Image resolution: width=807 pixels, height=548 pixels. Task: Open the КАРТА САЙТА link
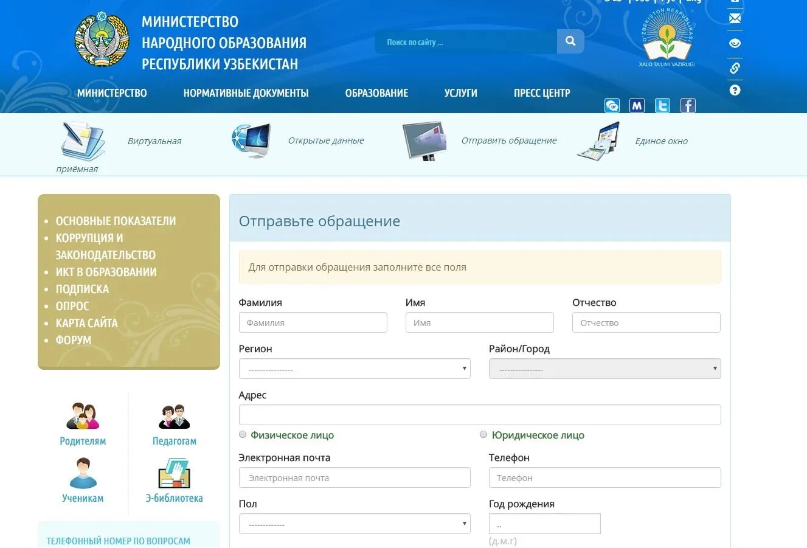pyautogui.click(x=86, y=323)
